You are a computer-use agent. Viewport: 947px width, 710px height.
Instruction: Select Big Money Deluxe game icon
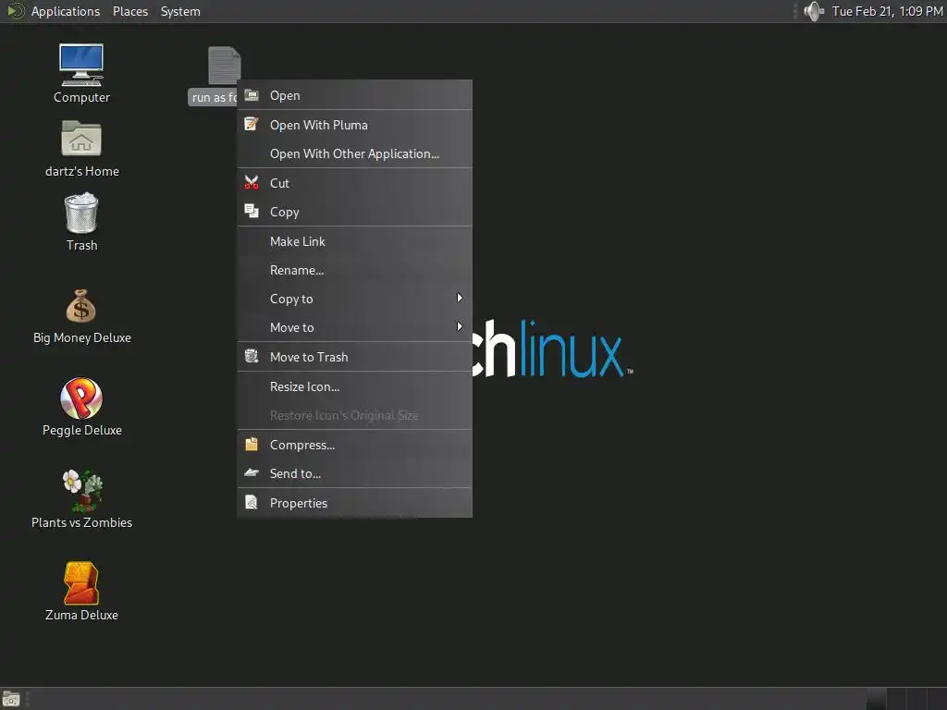click(81, 306)
